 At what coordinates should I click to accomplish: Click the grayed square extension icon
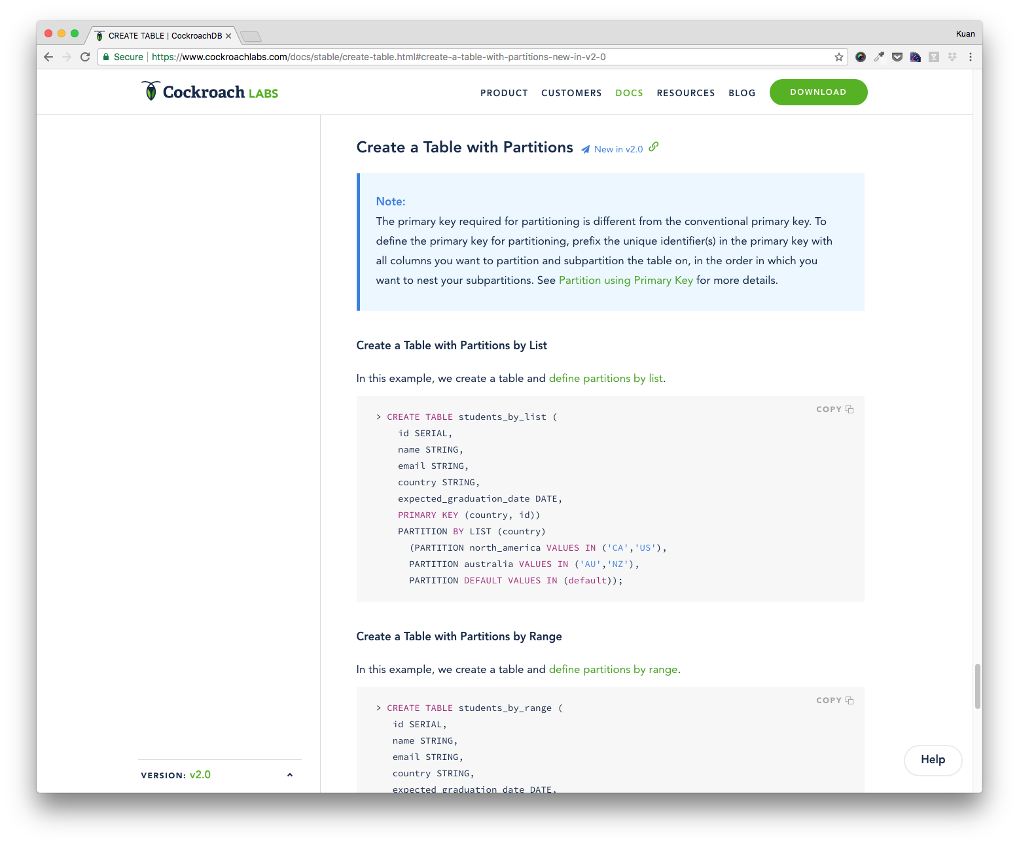coord(934,57)
